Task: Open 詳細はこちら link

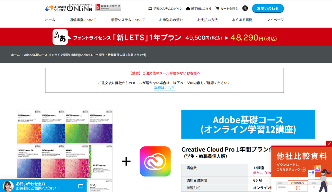Action: 164,88
